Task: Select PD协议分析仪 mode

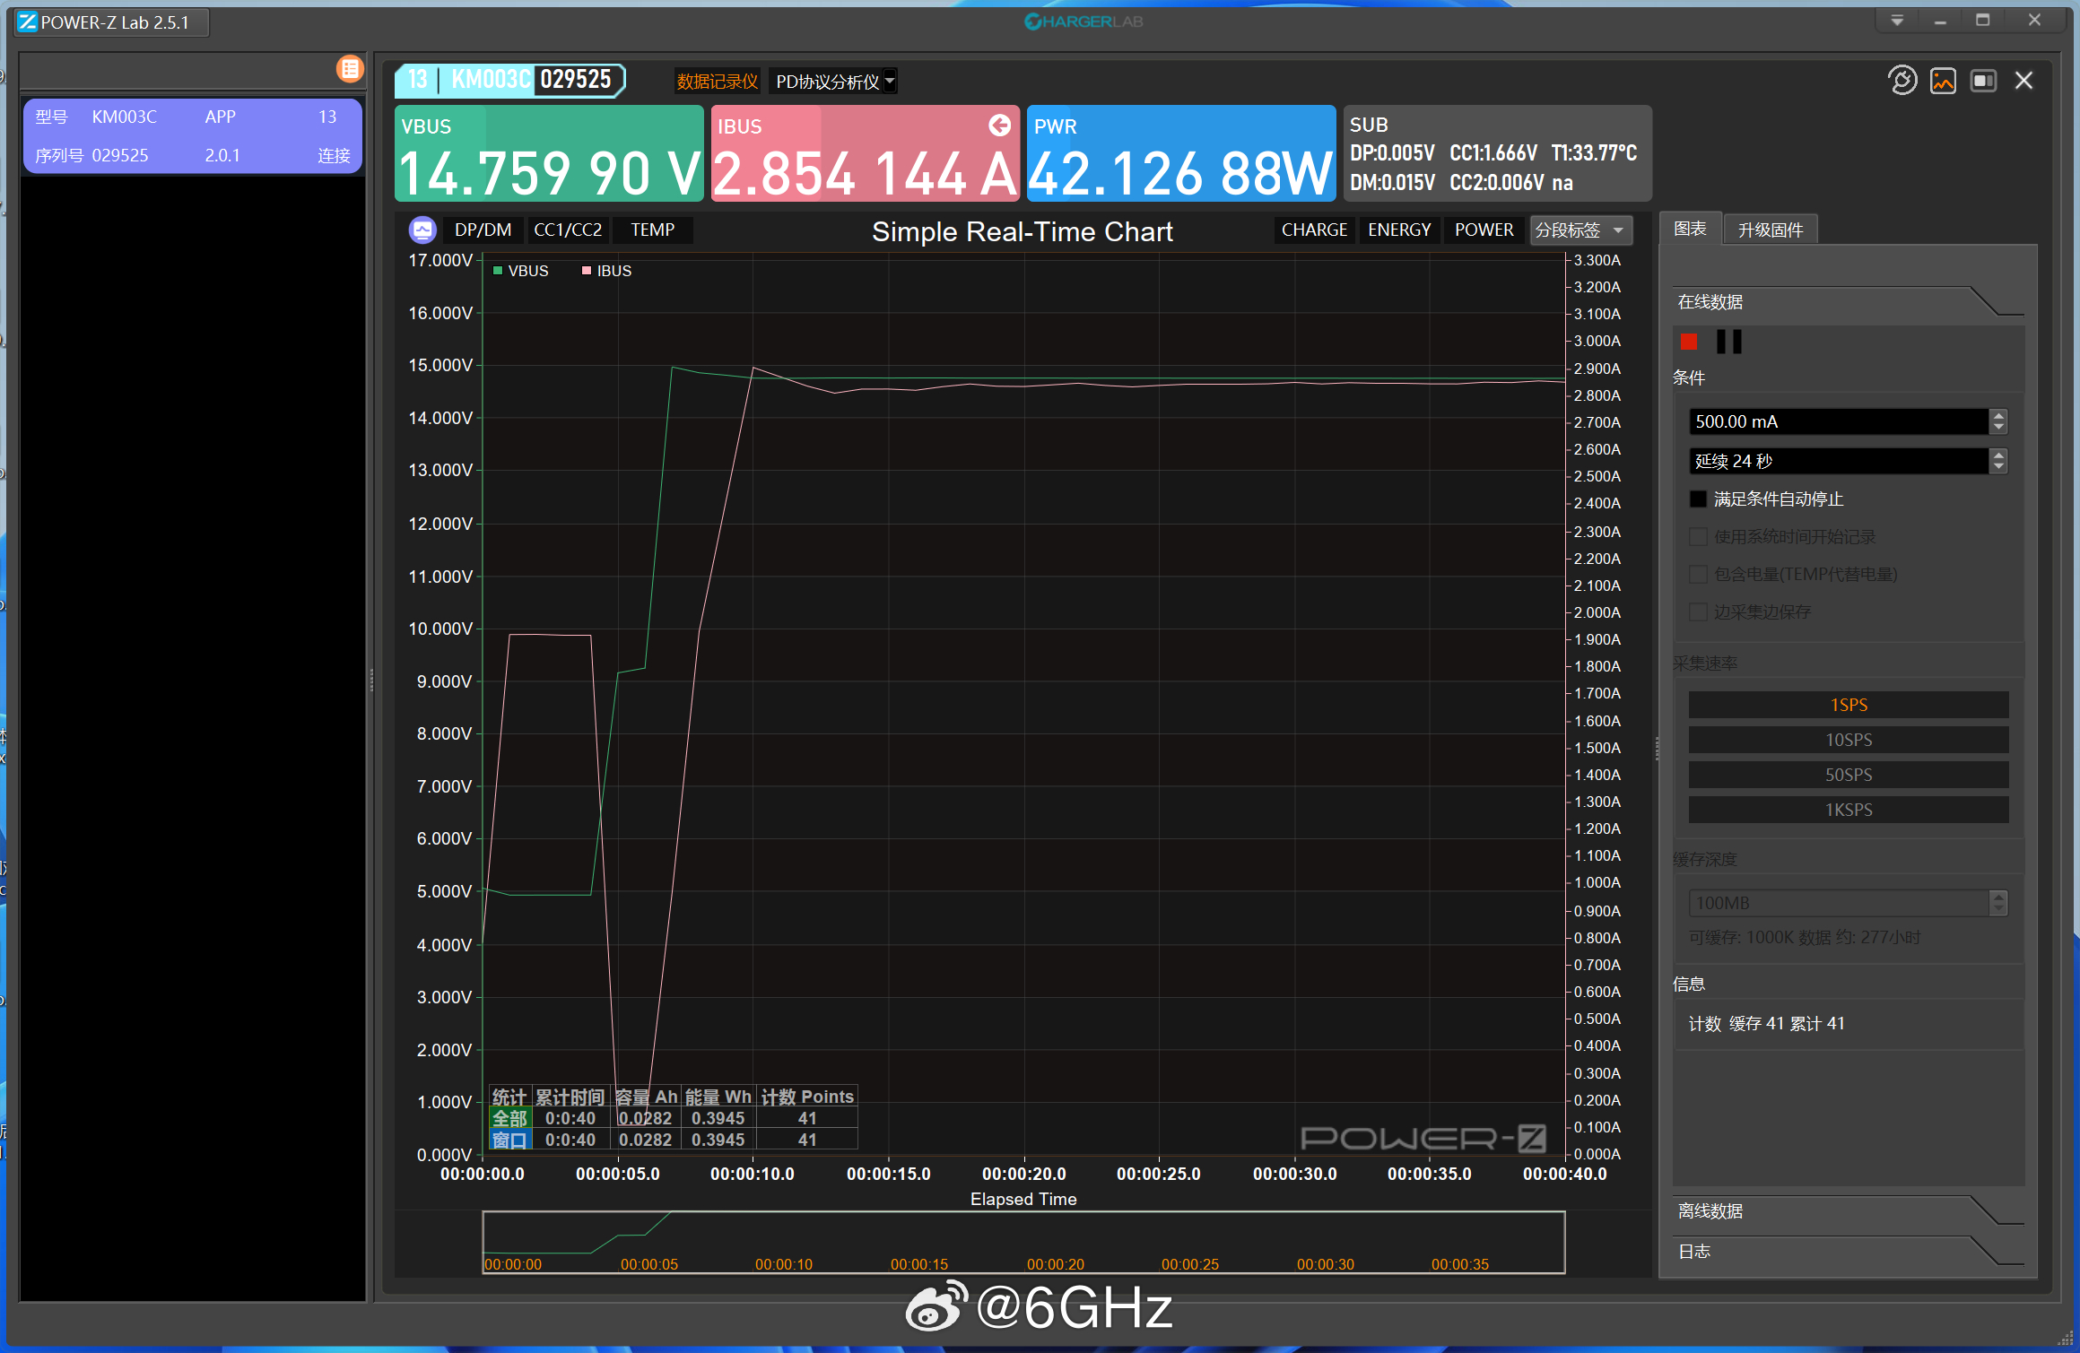Action: (827, 82)
